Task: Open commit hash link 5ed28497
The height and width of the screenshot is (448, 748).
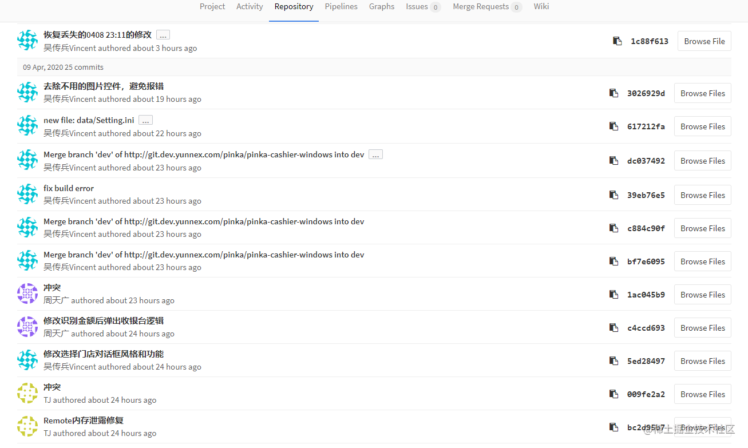Action: click(646, 361)
